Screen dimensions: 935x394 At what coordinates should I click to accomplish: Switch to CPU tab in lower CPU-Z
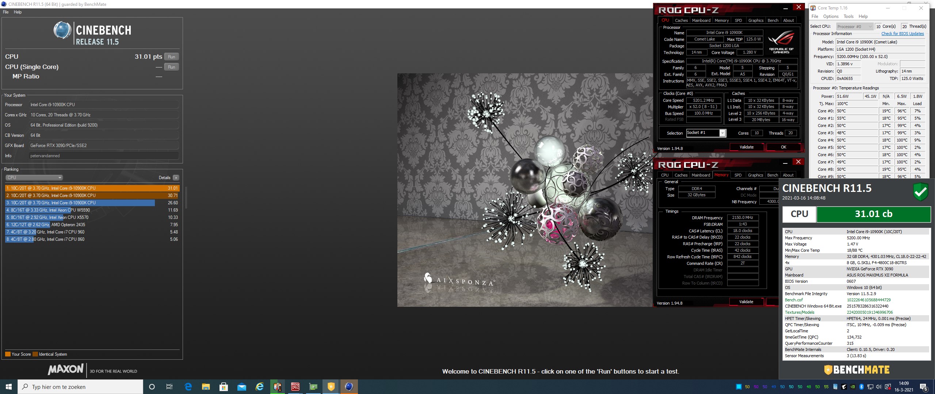(665, 175)
